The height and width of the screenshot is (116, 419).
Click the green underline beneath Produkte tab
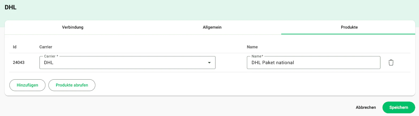coord(348,34)
